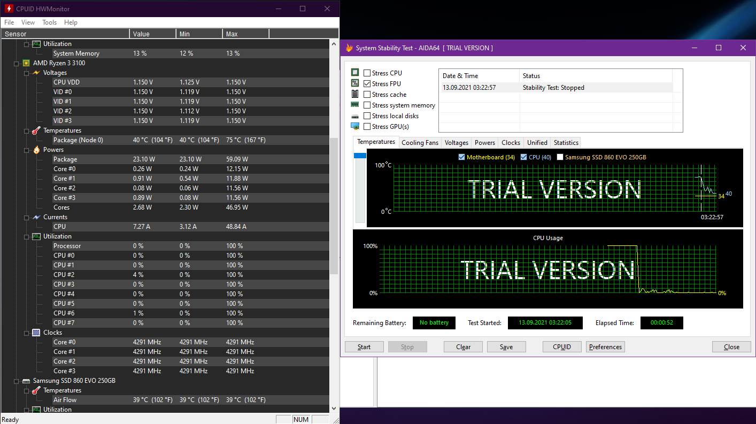Open the Powers tab in AIDA64
Image resolution: width=756 pixels, height=424 pixels.
[x=485, y=143]
